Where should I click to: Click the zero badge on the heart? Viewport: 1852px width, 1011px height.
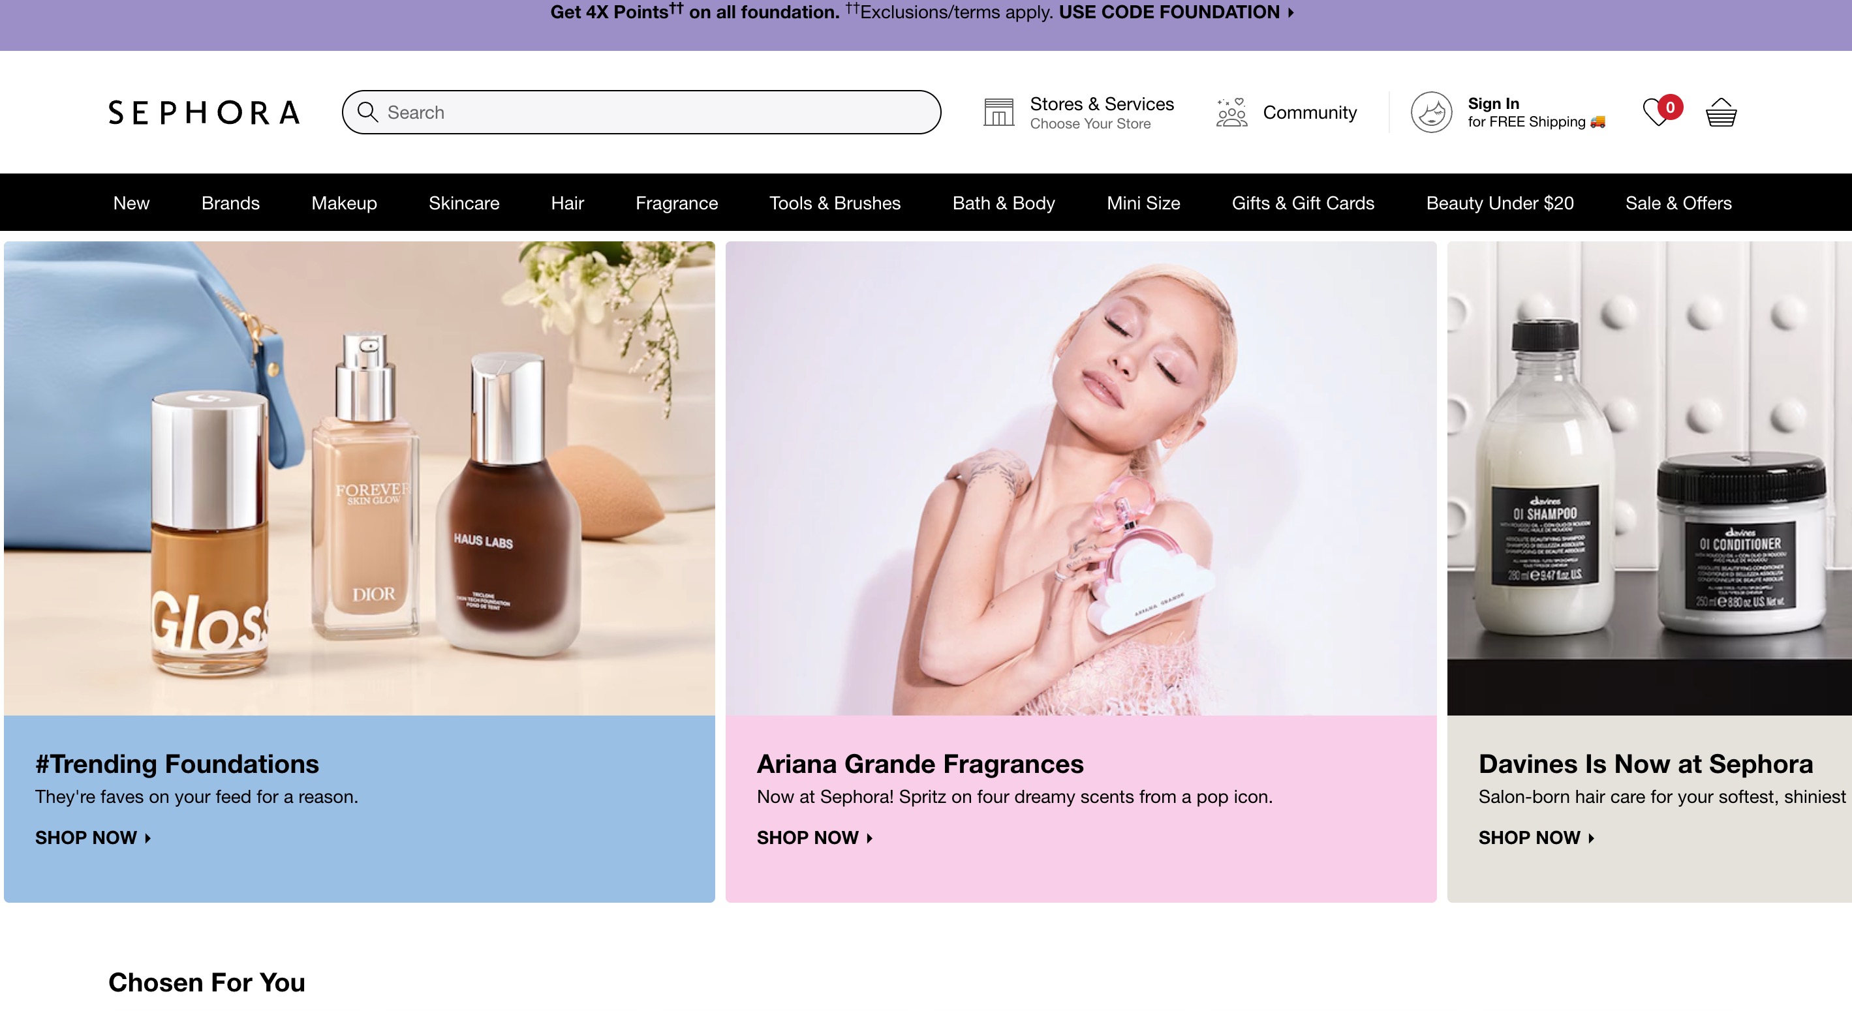point(1670,107)
